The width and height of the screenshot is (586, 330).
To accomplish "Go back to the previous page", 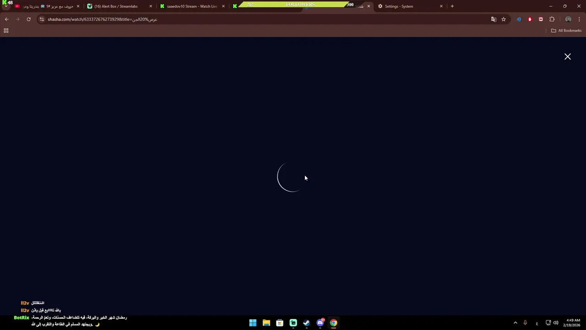I will click(x=6, y=19).
